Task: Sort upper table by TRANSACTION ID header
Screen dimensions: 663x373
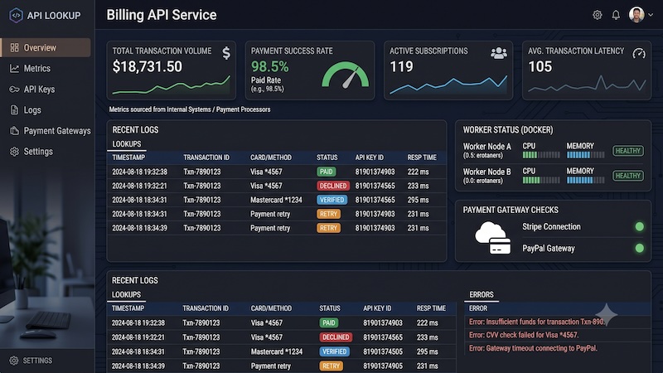Action: pyautogui.click(x=206, y=157)
